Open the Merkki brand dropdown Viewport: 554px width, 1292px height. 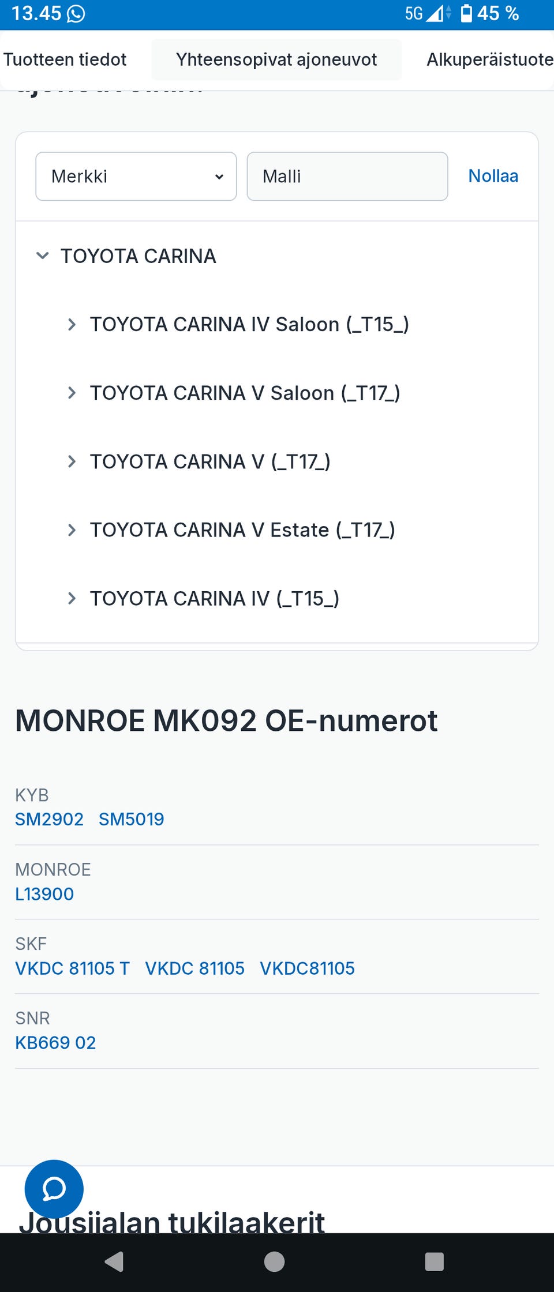[x=136, y=176]
